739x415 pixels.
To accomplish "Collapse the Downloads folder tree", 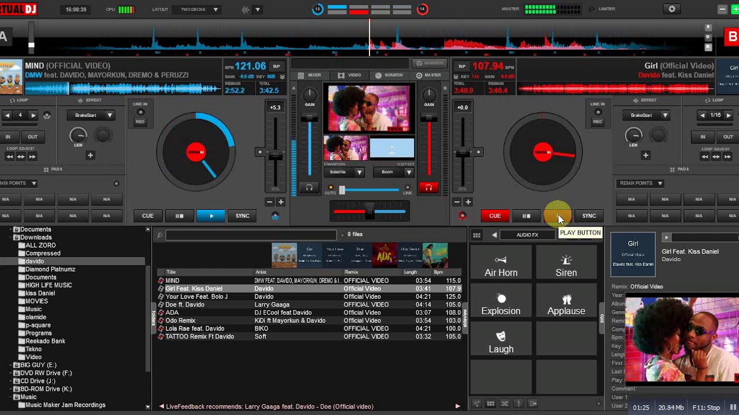I will click(x=11, y=237).
